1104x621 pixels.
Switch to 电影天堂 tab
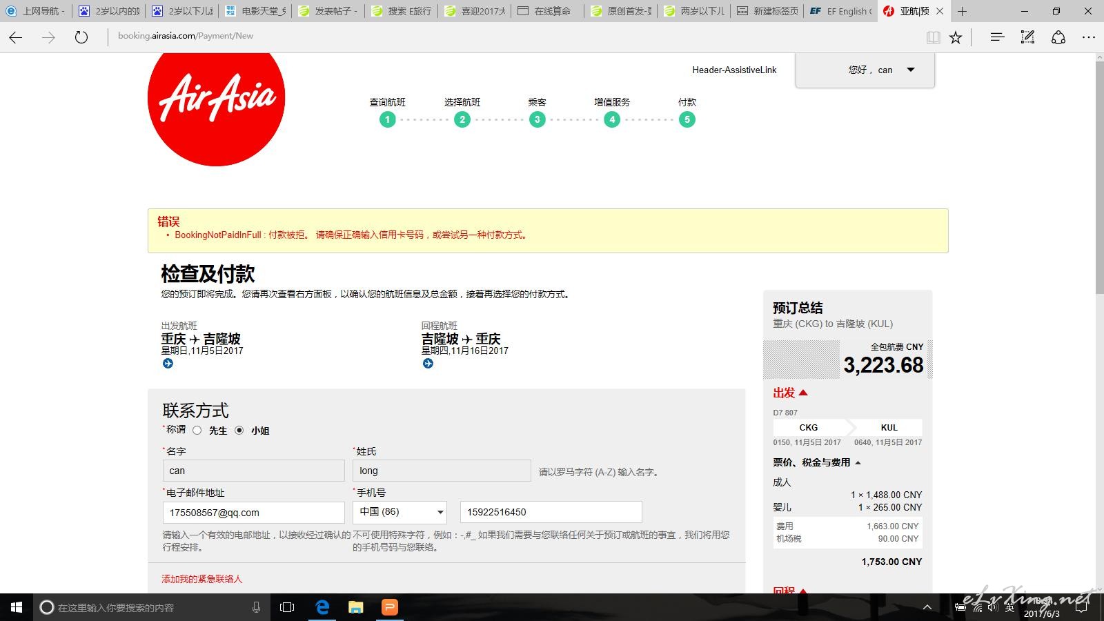point(255,11)
